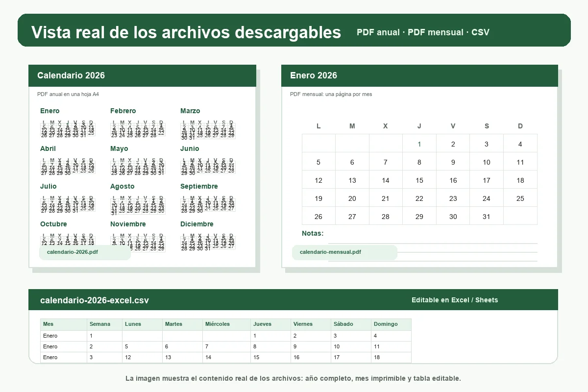Click the "Notas:" label
Screen dimensions: 588x392
313,233
